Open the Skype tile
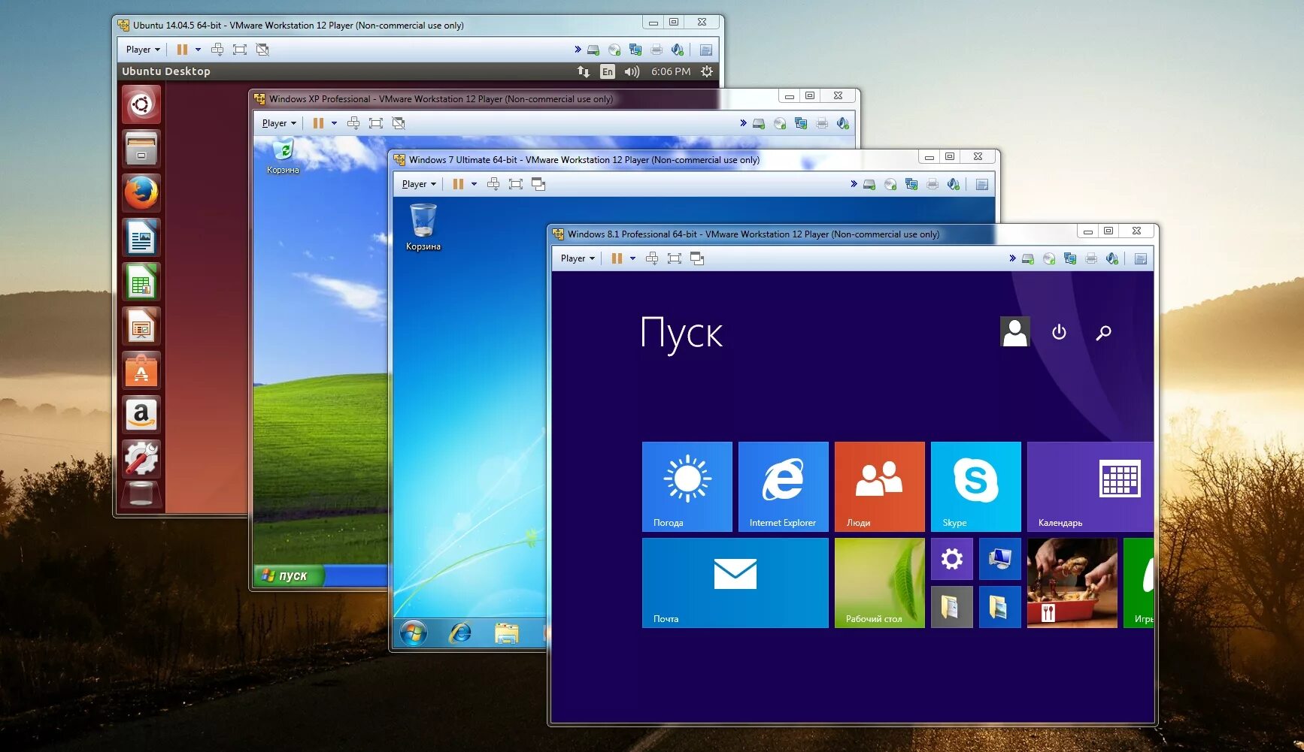Image resolution: width=1304 pixels, height=752 pixels. point(976,487)
